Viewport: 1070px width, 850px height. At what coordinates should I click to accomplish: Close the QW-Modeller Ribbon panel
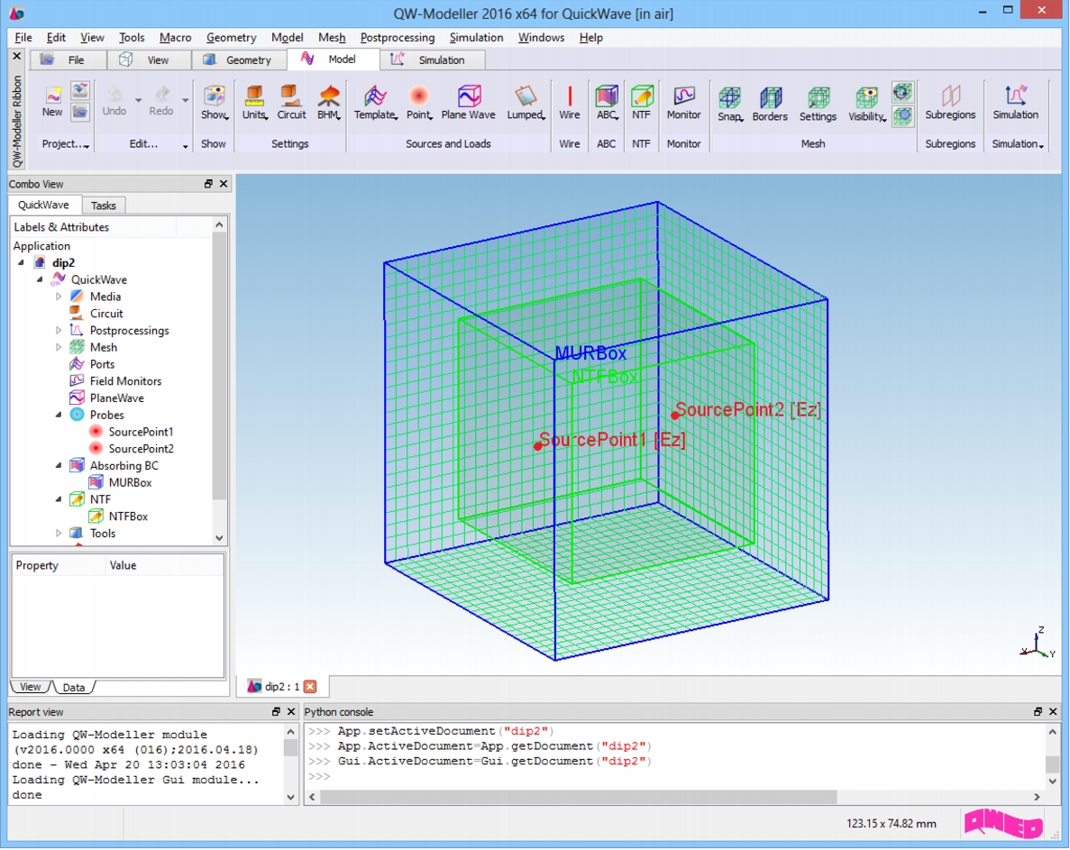pyautogui.click(x=17, y=56)
